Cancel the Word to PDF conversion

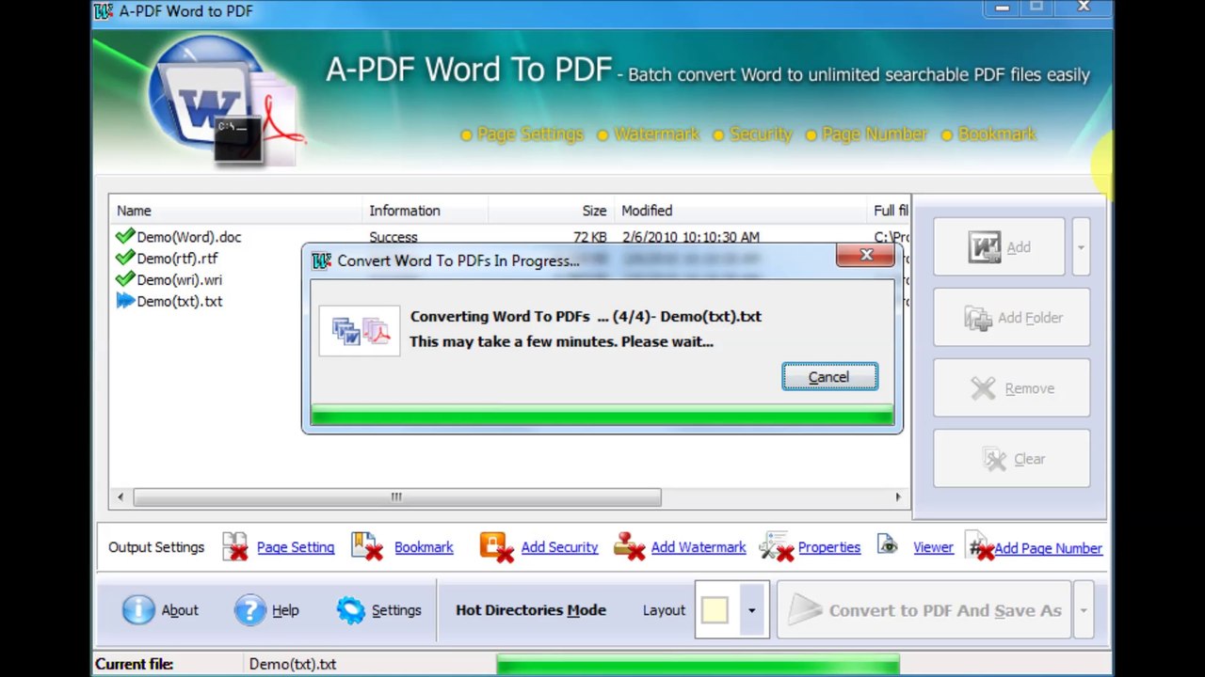tap(829, 377)
